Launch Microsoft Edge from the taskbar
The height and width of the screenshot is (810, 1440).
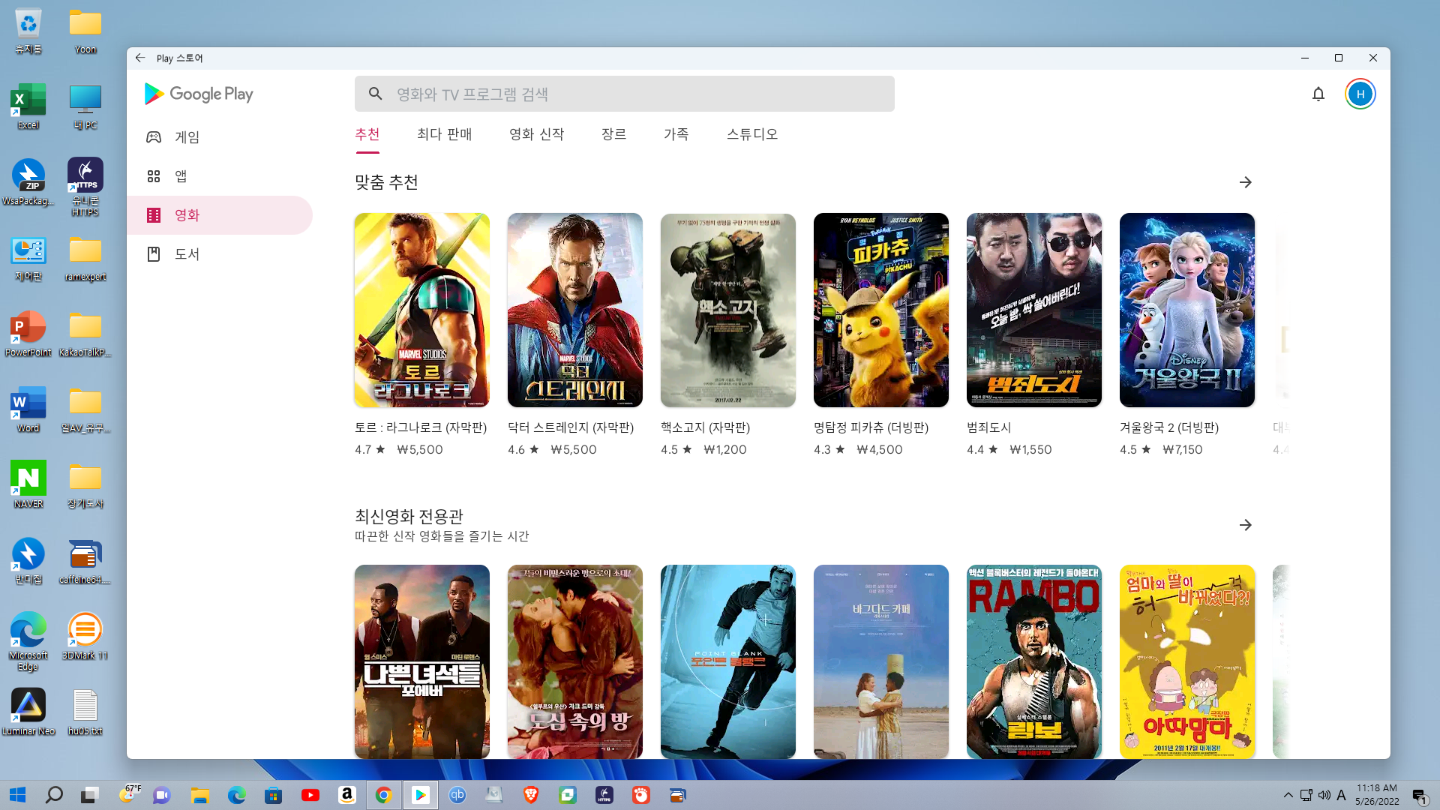236,795
